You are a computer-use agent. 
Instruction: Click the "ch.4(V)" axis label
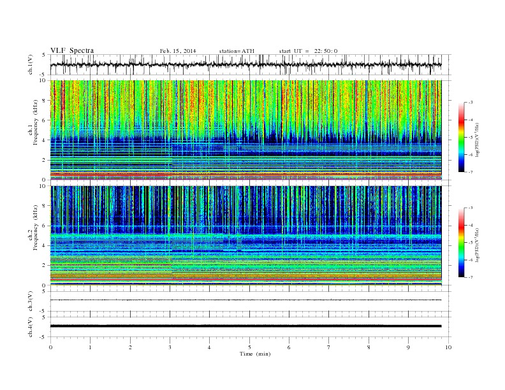pyautogui.click(x=31, y=327)
